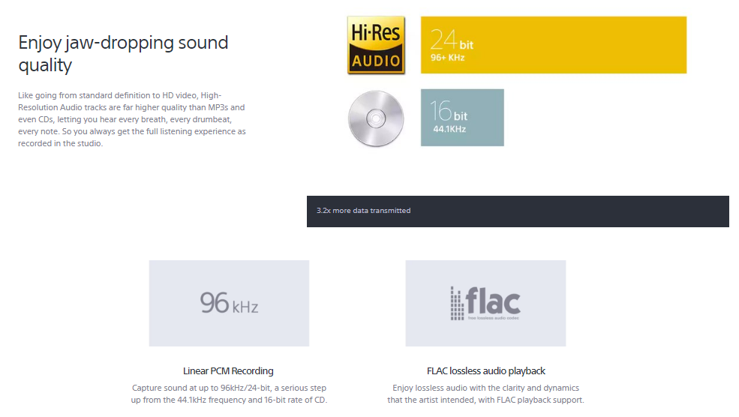The width and height of the screenshot is (739, 417).
Task: Click the silver CD disc icon
Action: pos(376,118)
